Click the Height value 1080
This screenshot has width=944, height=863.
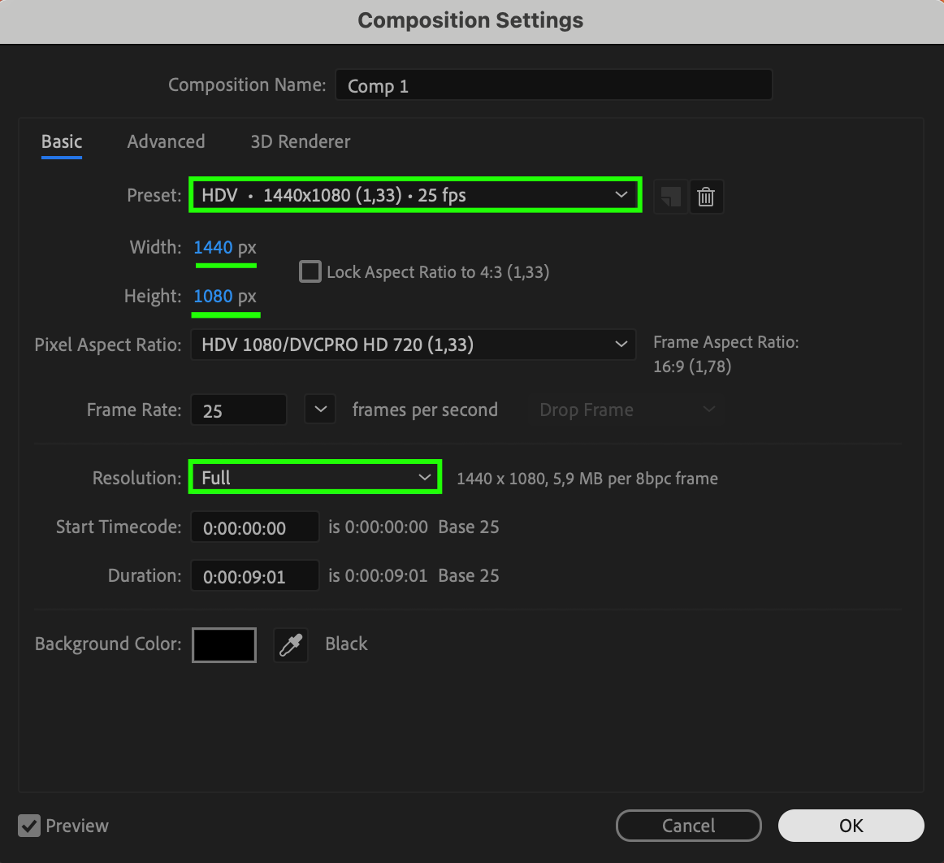click(213, 296)
